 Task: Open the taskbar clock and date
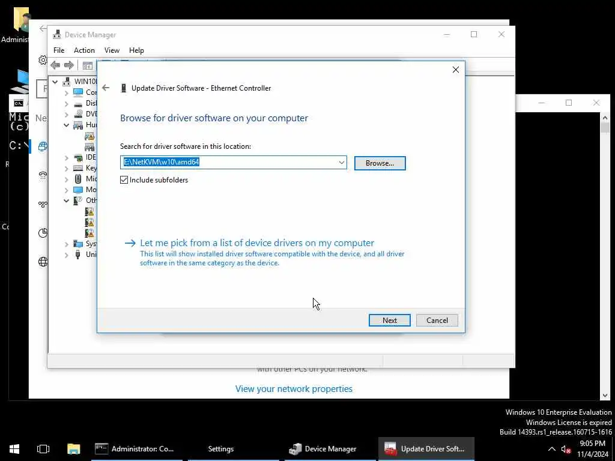point(592,449)
